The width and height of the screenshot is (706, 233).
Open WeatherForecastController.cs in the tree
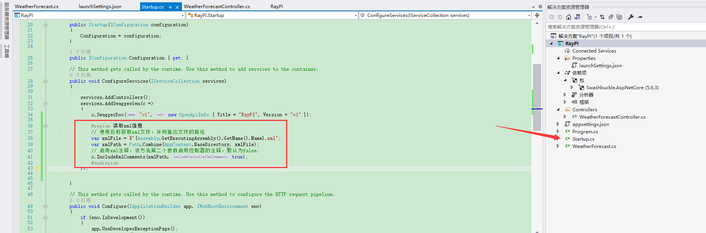tap(612, 117)
